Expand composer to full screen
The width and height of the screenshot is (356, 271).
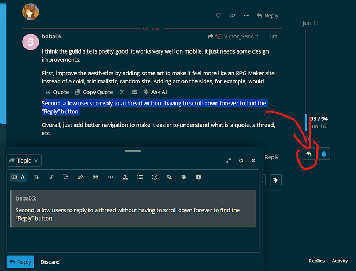228,160
